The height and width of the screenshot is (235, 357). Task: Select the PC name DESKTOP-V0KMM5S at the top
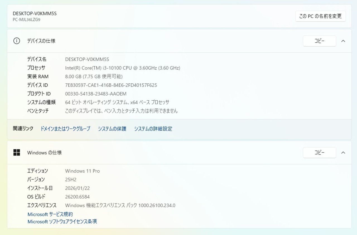pos(35,13)
